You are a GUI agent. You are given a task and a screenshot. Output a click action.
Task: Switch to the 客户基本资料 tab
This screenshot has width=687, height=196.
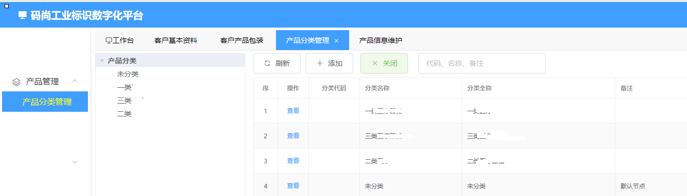[176, 40]
